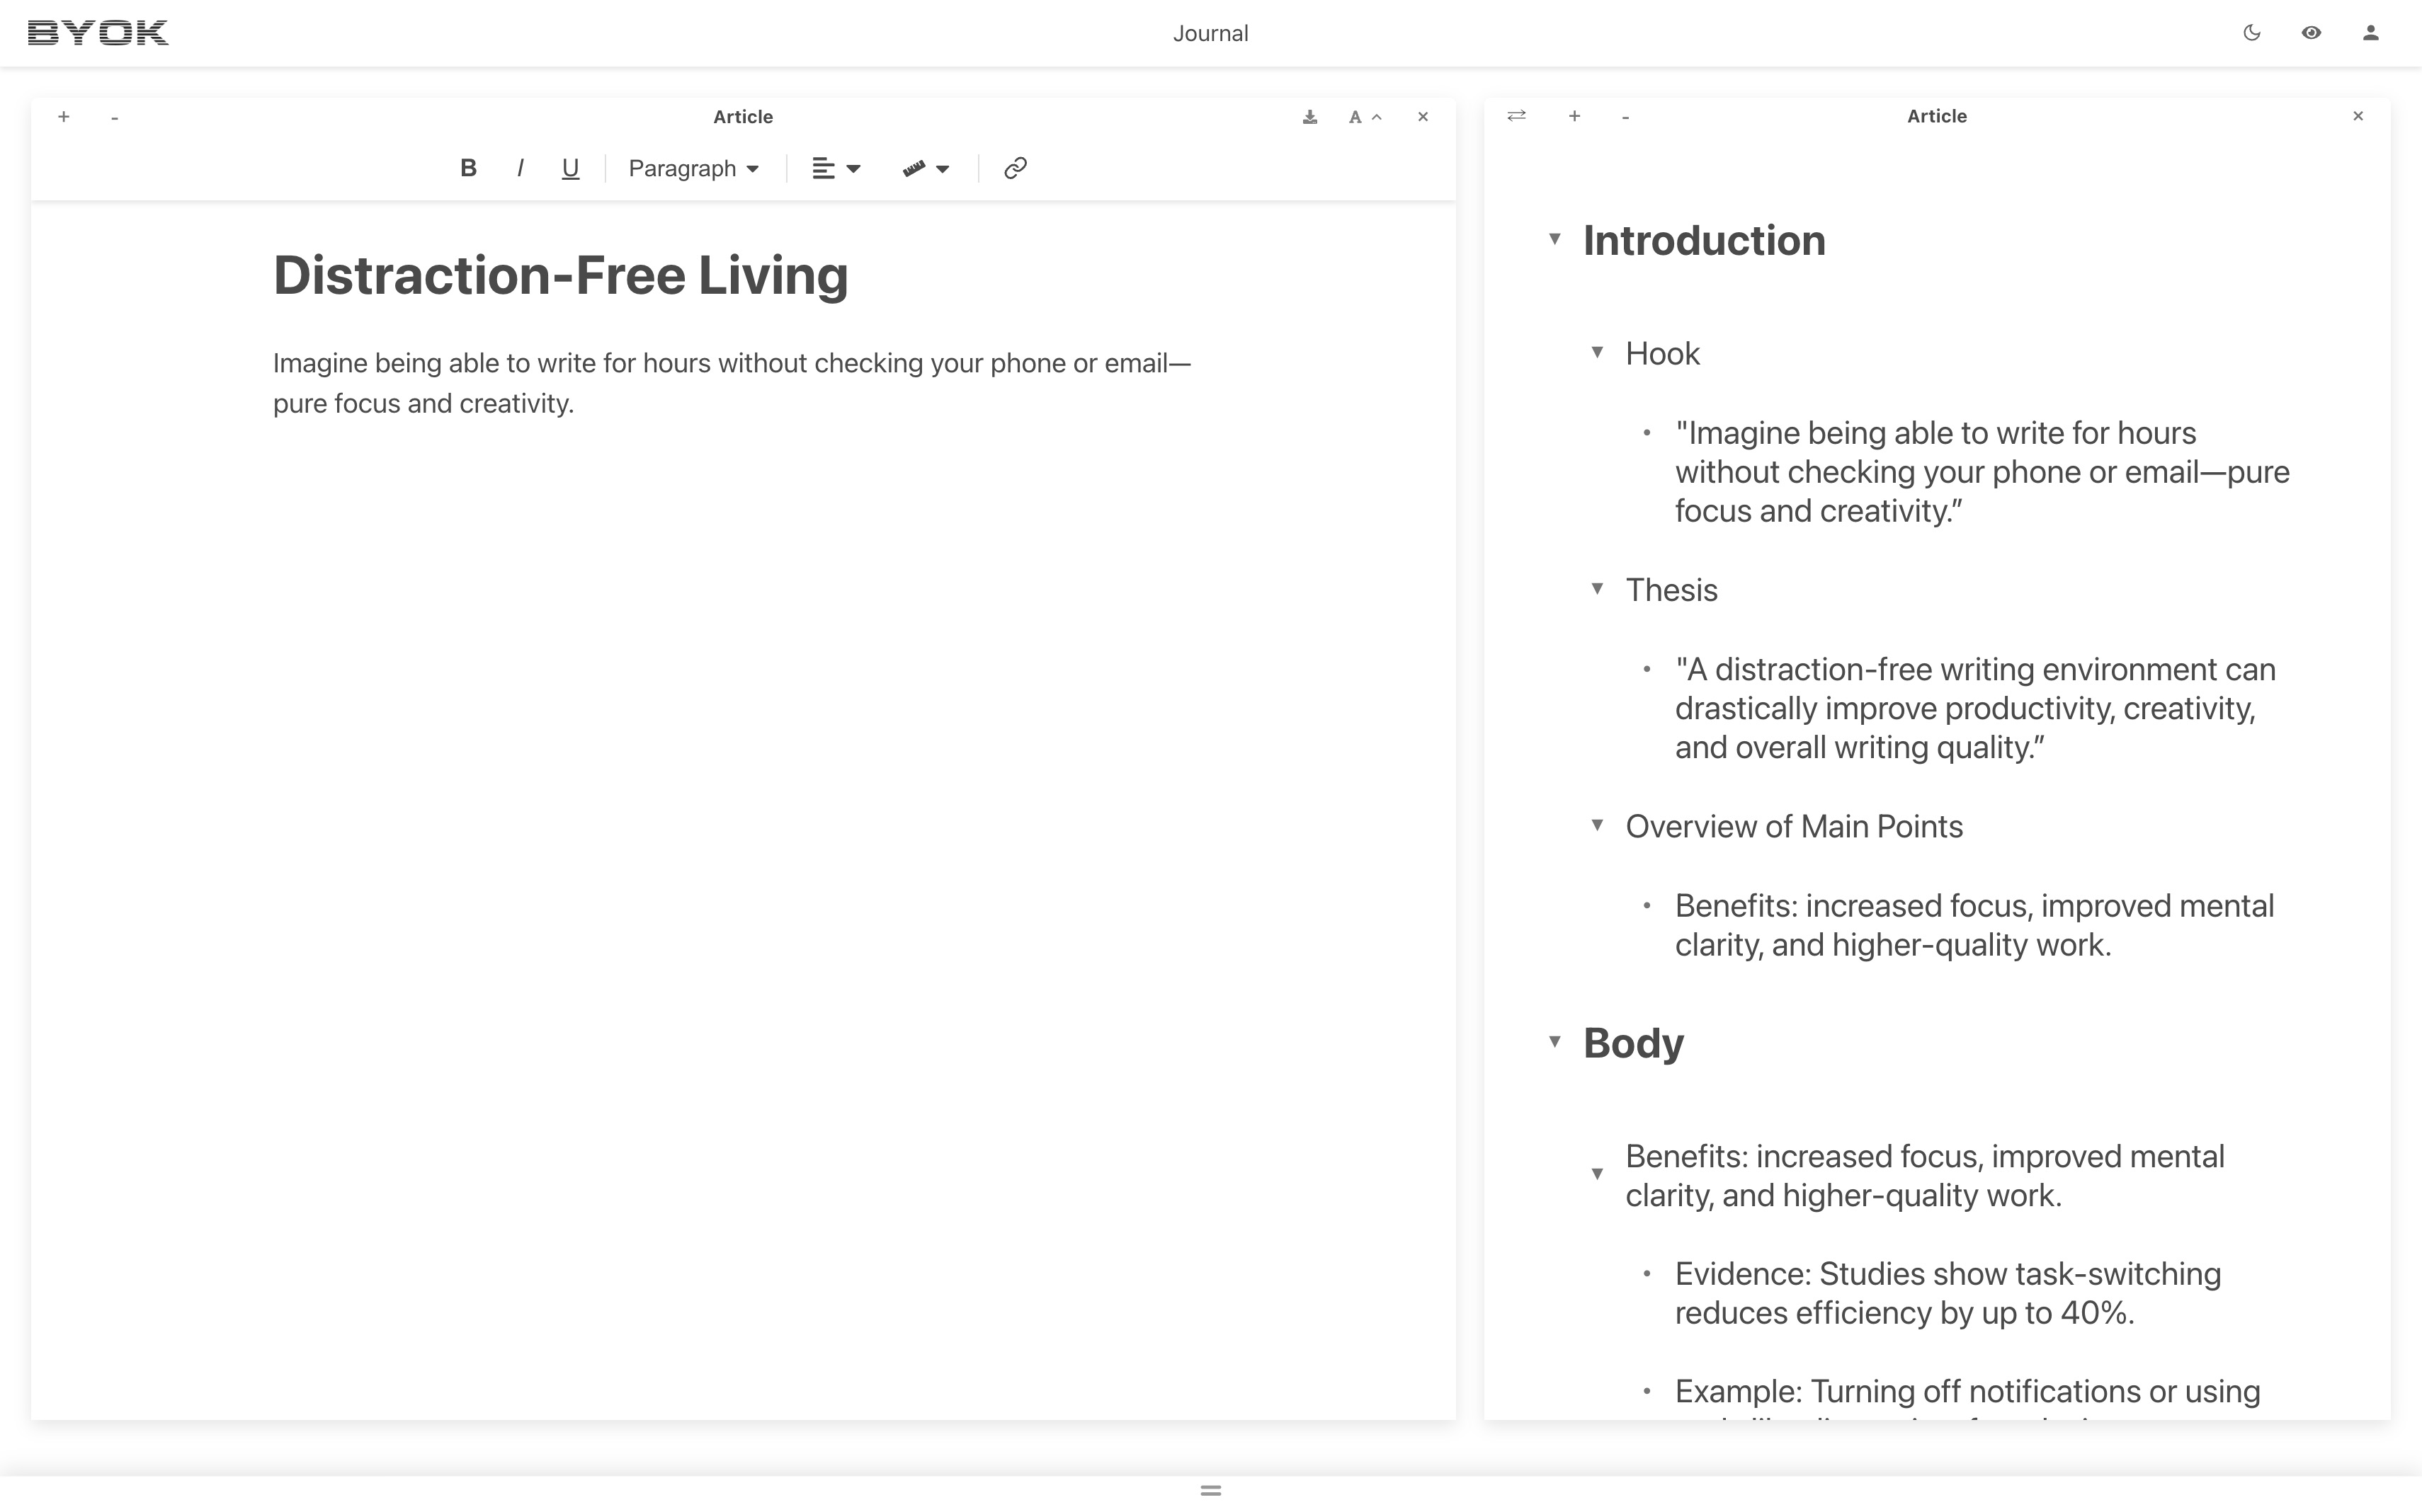Select the Introduction heading in outline

(x=1704, y=241)
